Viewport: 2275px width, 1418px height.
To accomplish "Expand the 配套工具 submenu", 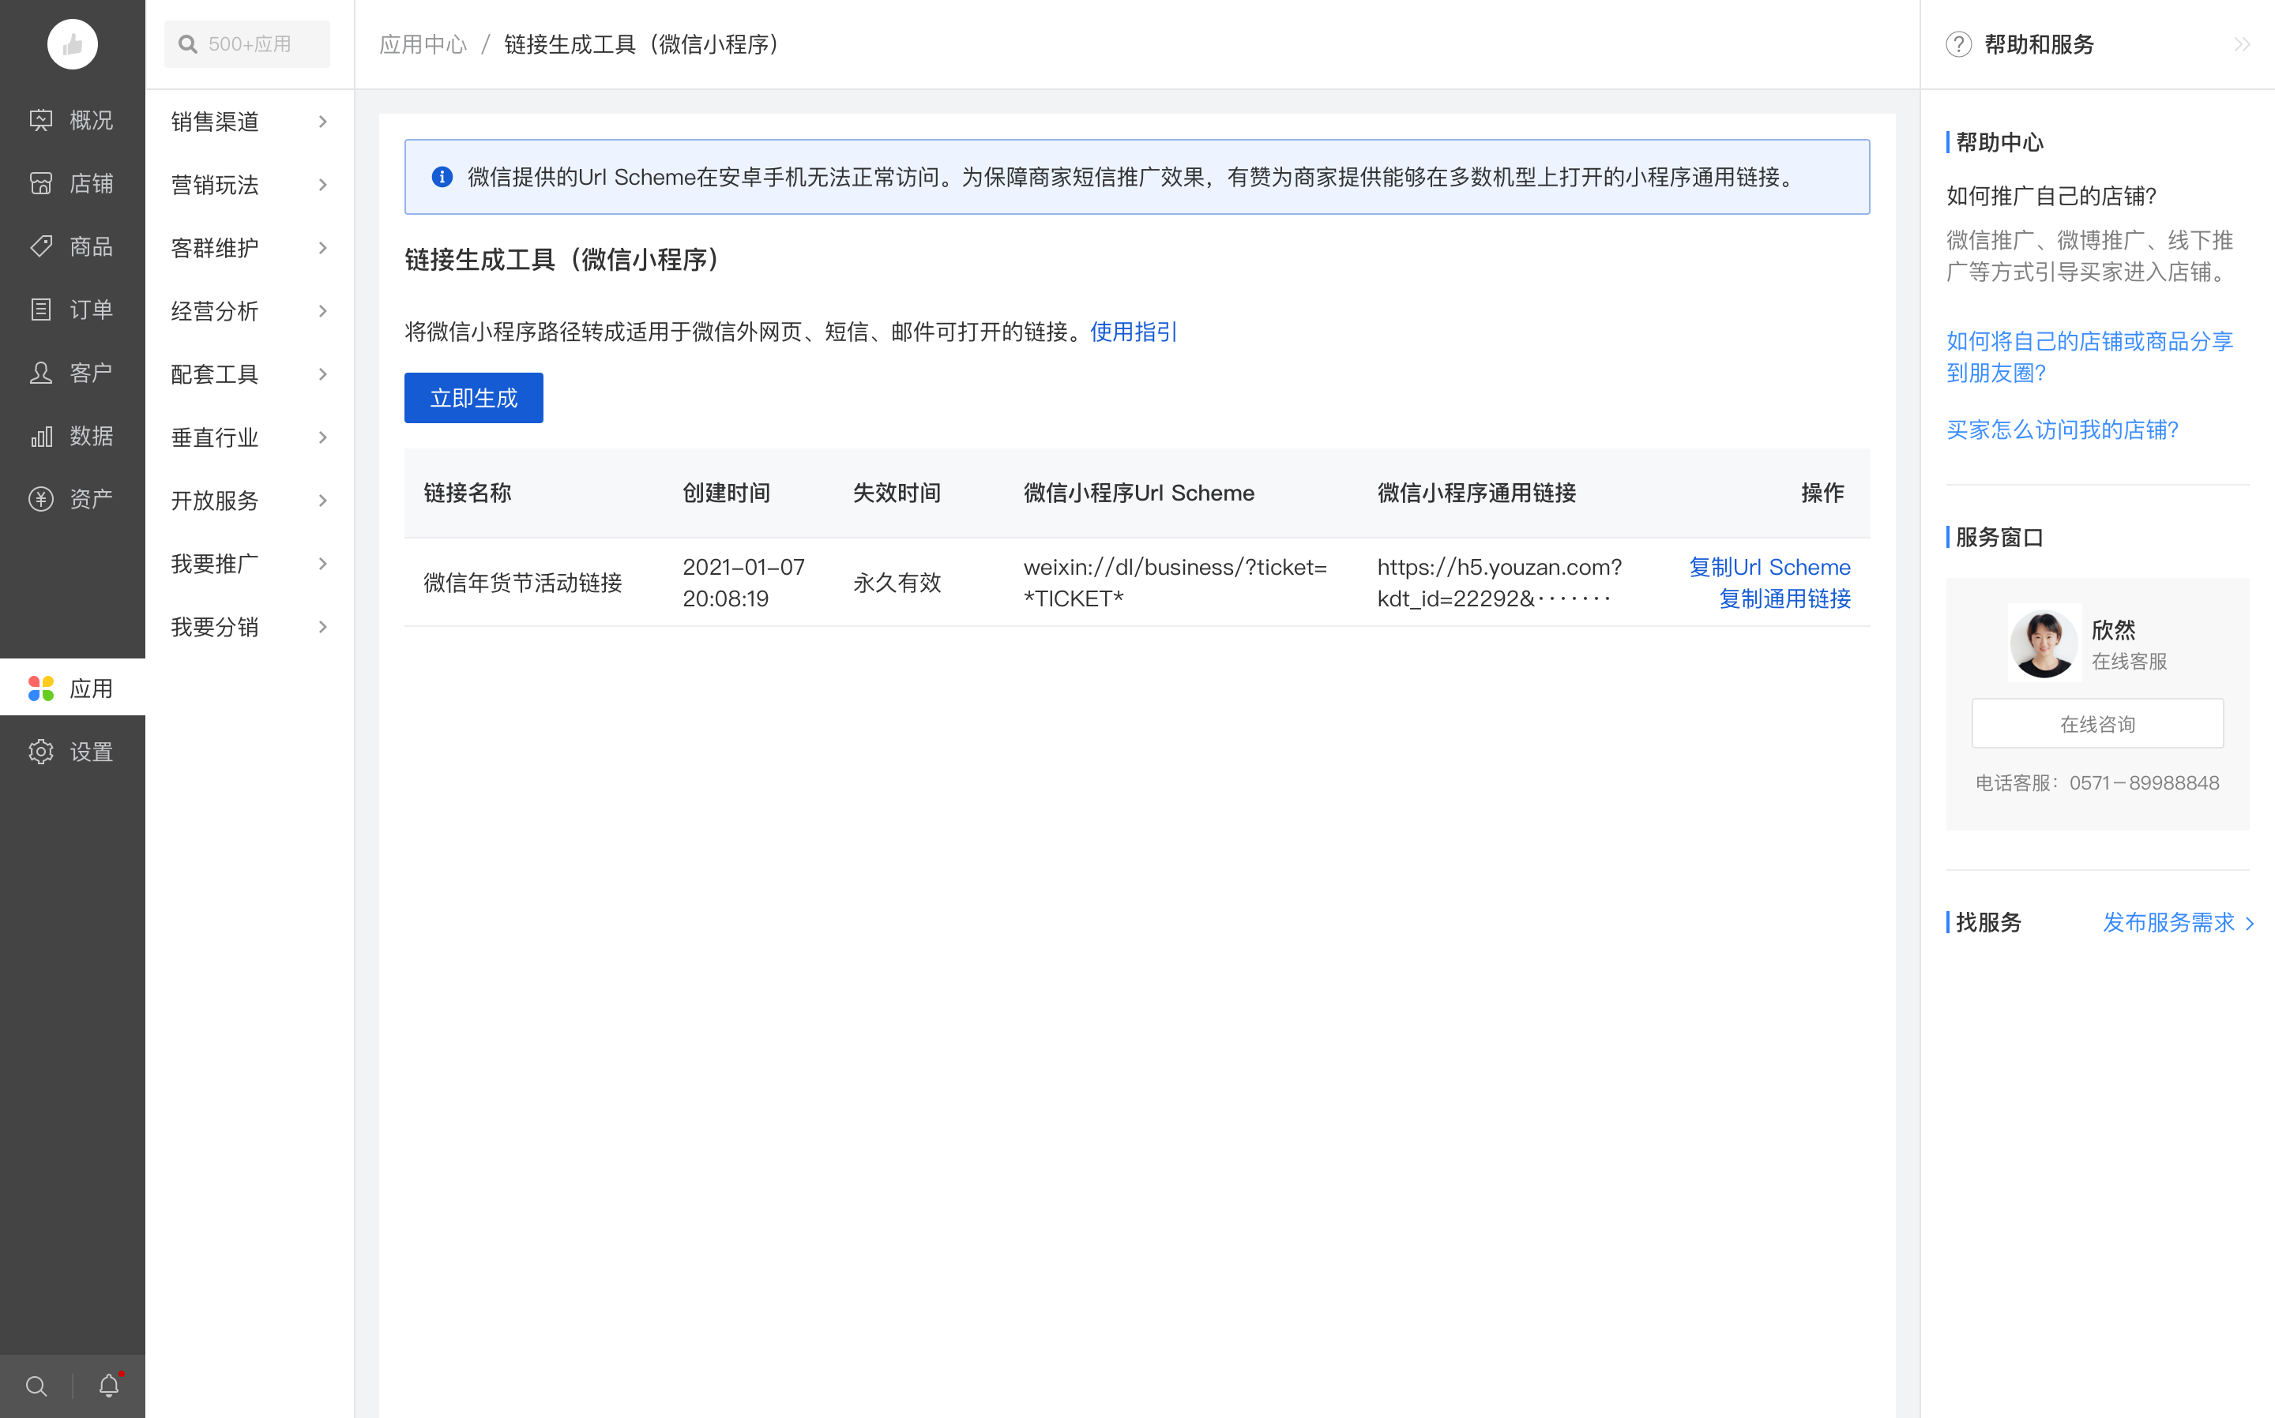I will 250,374.
